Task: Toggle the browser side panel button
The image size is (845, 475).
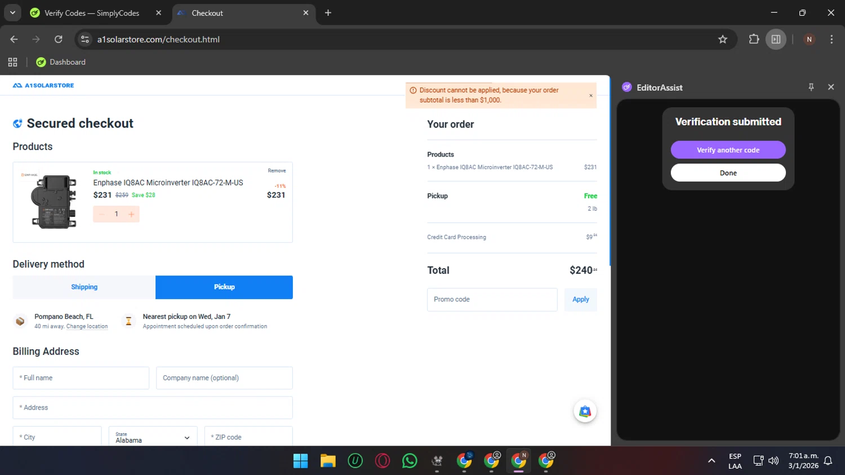Action: pyautogui.click(x=776, y=39)
